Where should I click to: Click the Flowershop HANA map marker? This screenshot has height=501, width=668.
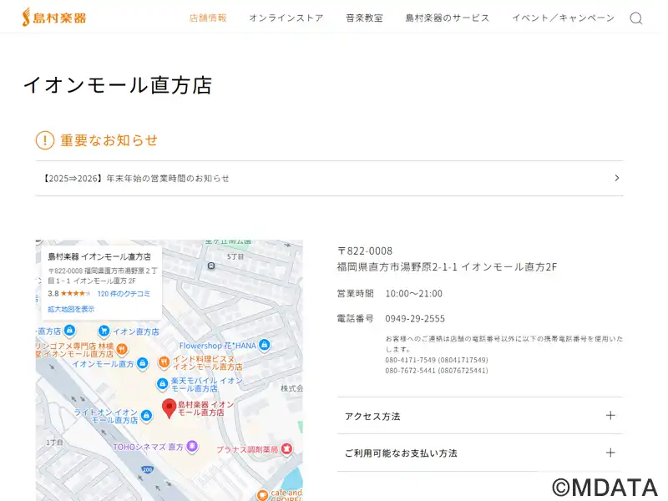pos(264,345)
